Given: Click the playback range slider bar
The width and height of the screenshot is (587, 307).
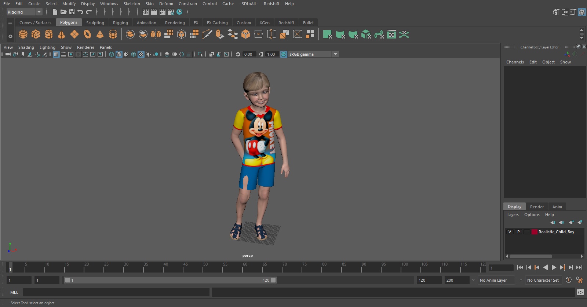Looking at the screenshot, I should [x=171, y=280].
